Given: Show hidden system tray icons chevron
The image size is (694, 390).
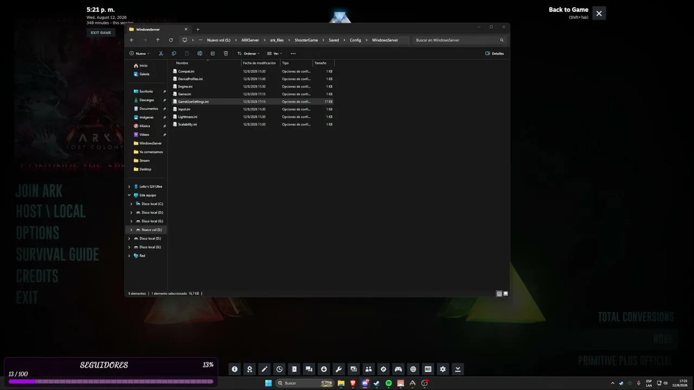Looking at the screenshot, I should tap(613, 383).
